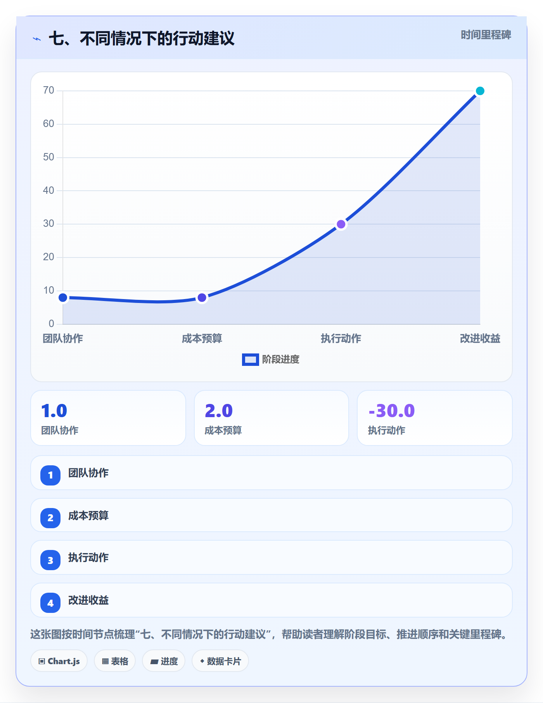Open the 团队协作 list row
The height and width of the screenshot is (703, 543).
[x=271, y=473]
